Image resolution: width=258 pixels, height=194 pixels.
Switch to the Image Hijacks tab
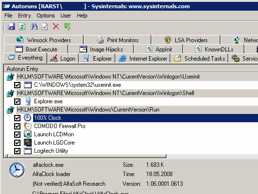(x=101, y=49)
